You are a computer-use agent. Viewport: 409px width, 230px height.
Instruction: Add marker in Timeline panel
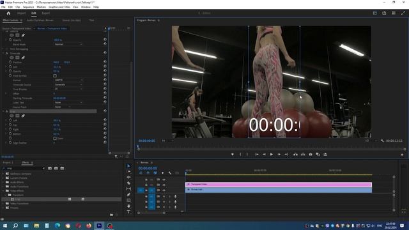click(x=162, y=173)
